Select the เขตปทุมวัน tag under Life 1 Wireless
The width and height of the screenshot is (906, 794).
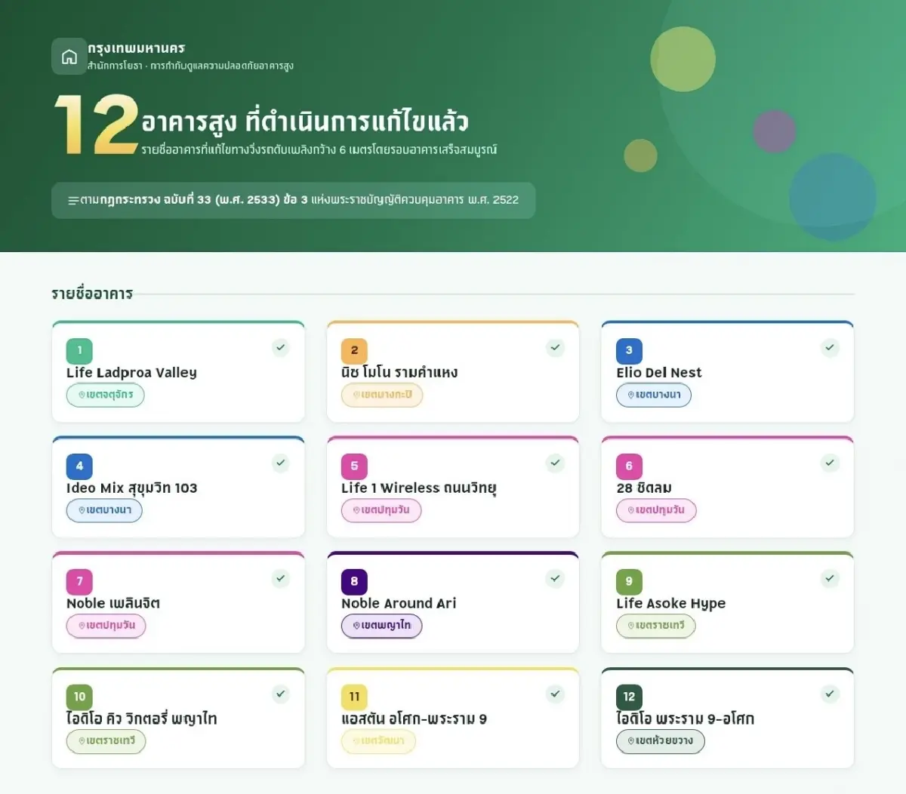[381, 510]
